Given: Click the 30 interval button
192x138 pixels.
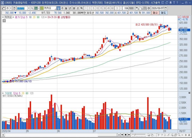Looking at the screenshot, I should click(x=105, y=8).
